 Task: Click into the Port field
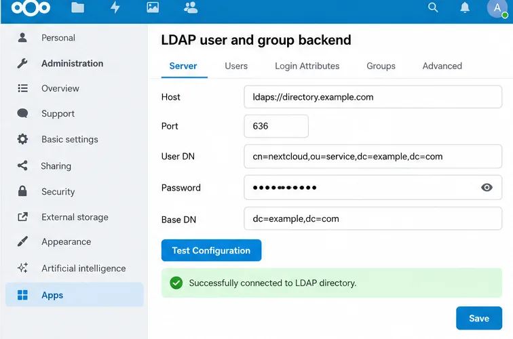(276, 126)
